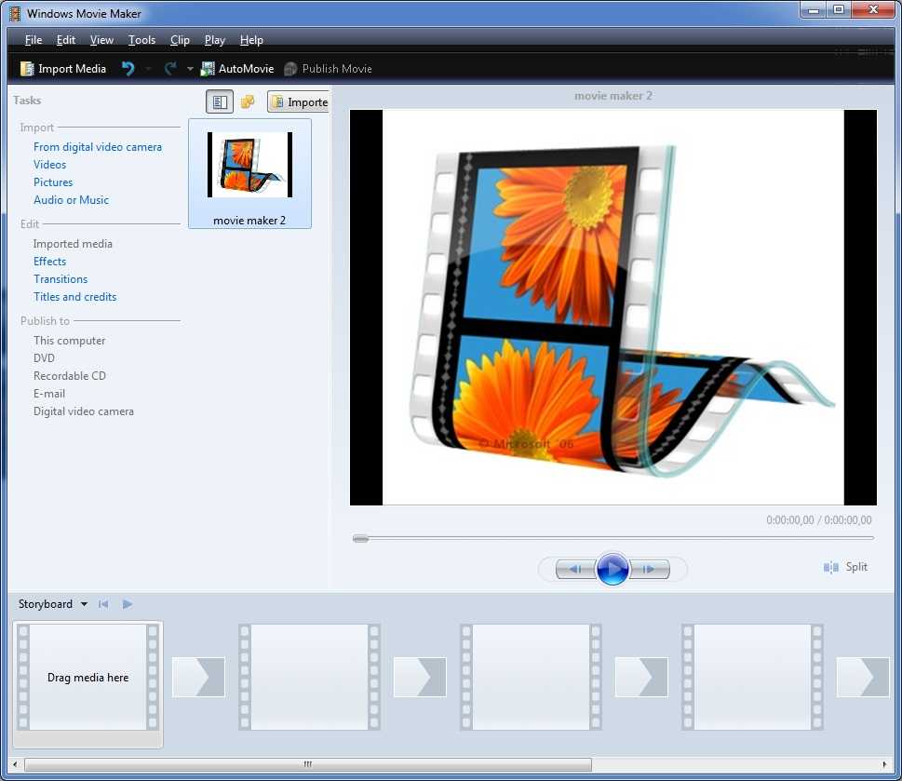Click the third transition arrow cell
This screenshot has width=902, height=781.
(641, 678)
